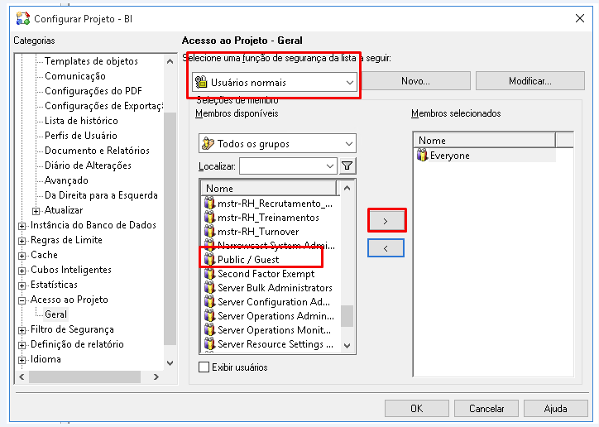Collapse the Acesso ao Projeto tree node
599x427 pixels.
(22, 300)
